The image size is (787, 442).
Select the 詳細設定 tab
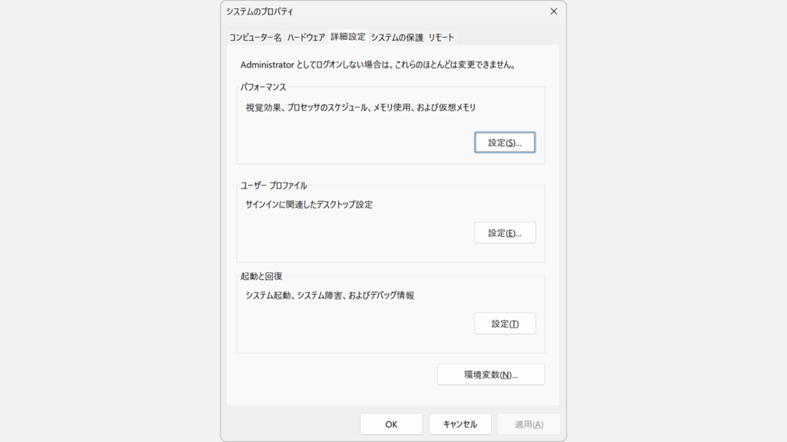pyautogui.click(x=348, y=37)
